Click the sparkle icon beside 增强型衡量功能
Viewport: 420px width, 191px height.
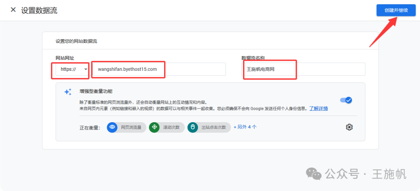68,92
